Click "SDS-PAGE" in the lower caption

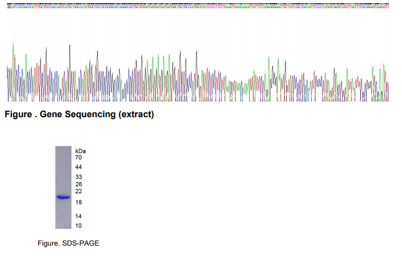point(85,243)
